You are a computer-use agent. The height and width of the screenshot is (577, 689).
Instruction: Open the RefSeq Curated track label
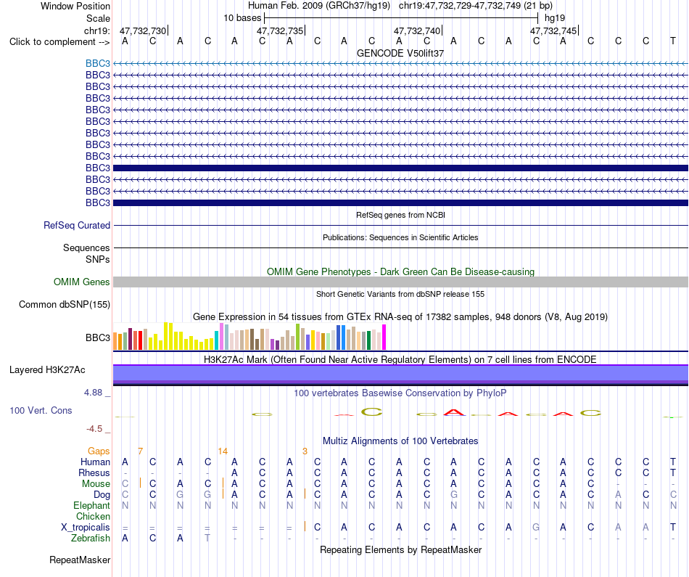[x=76, y=225]
